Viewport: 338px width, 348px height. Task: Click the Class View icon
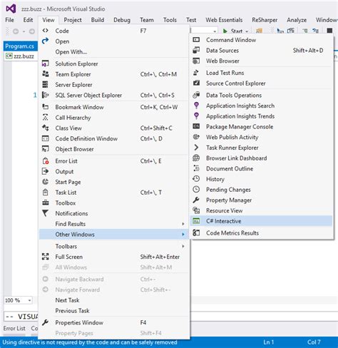45,128
